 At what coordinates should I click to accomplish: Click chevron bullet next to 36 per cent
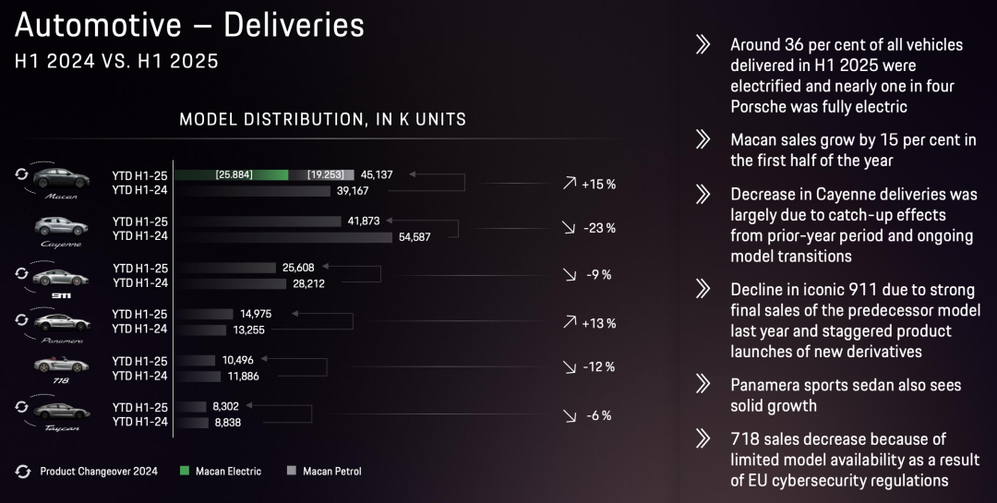703,44
